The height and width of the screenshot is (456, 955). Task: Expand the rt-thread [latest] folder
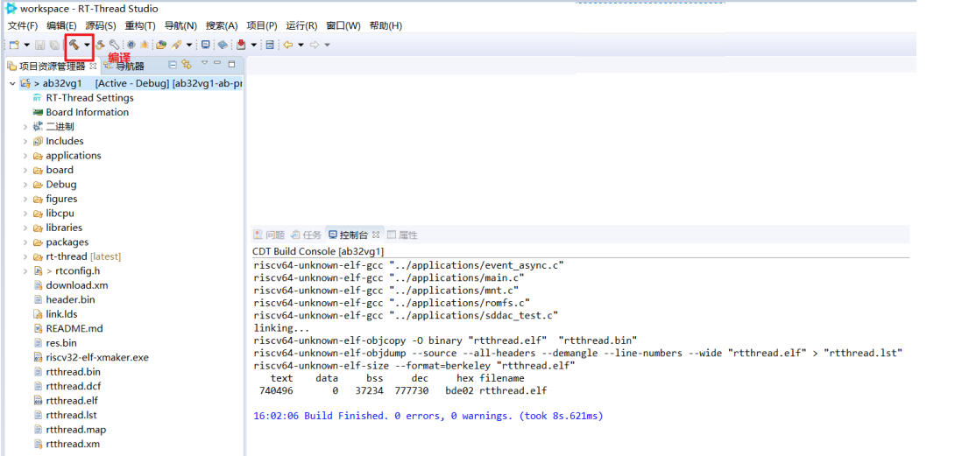(25, 257)
